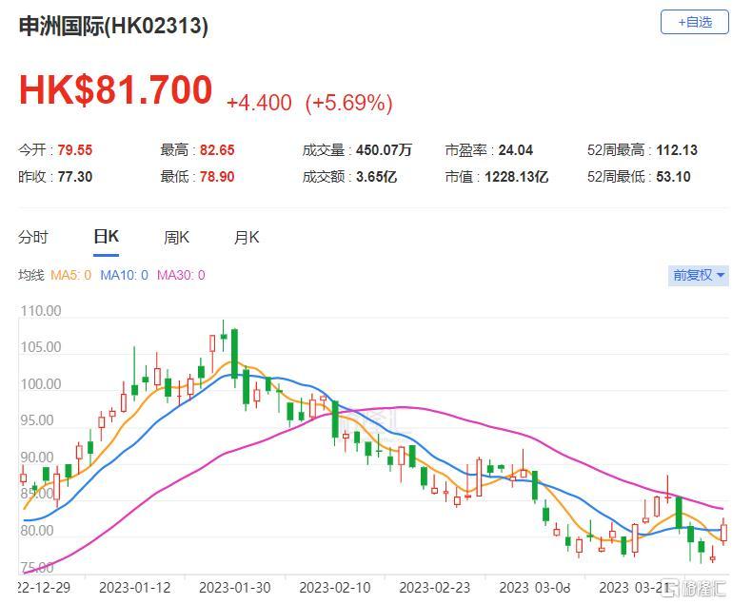
Task: Click the 昨收 value 77.30
Action: [75, 177]
